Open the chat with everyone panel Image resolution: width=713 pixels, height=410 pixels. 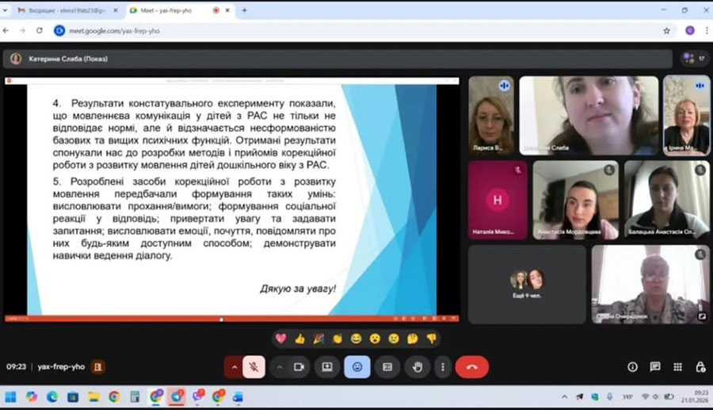tap(655, 366)
